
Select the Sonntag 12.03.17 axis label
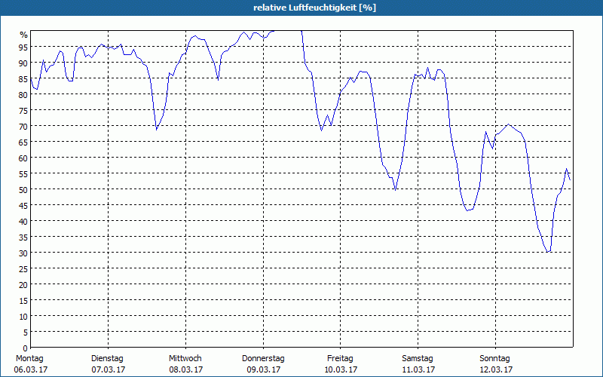(x=495, y=364)
